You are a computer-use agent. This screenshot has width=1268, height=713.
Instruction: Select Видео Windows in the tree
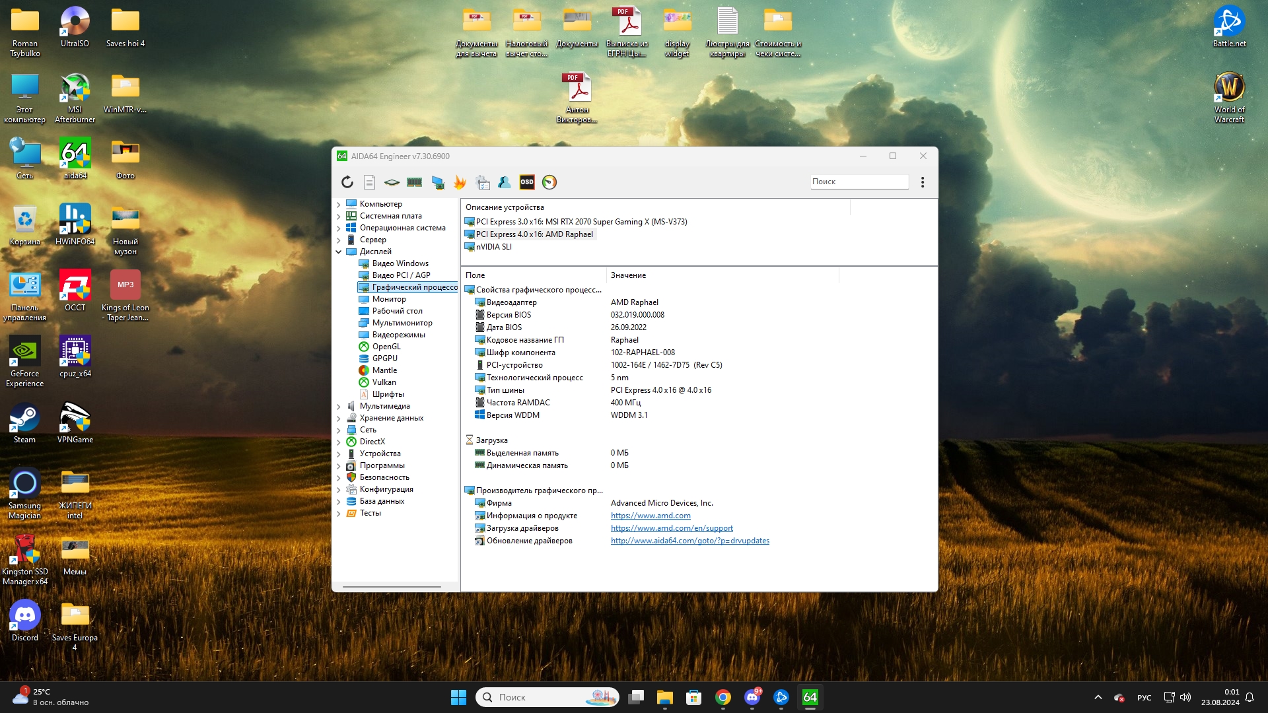[400, 263]
